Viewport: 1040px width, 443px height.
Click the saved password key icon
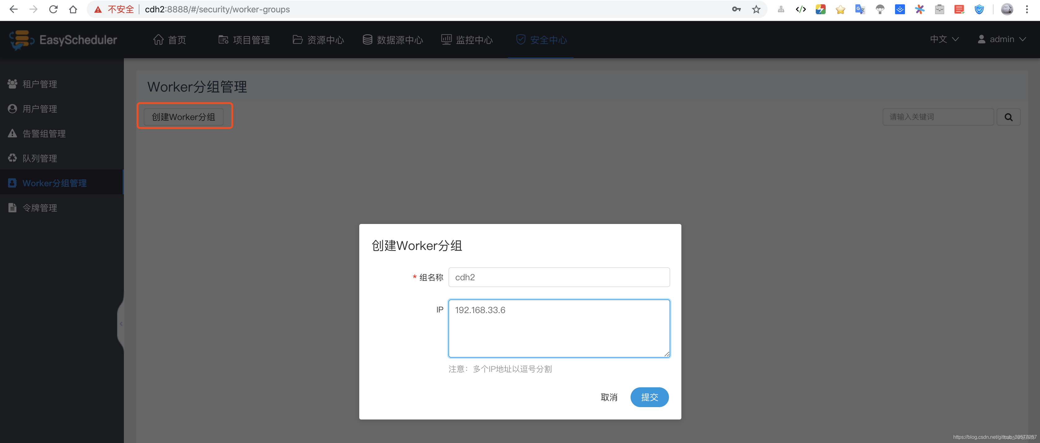(x=736, y=9)
